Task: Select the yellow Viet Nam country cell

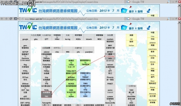Action: pos(131,43)
